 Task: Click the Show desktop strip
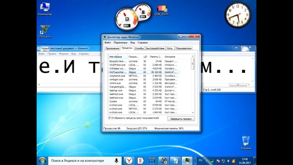click(x=255, y=161)
